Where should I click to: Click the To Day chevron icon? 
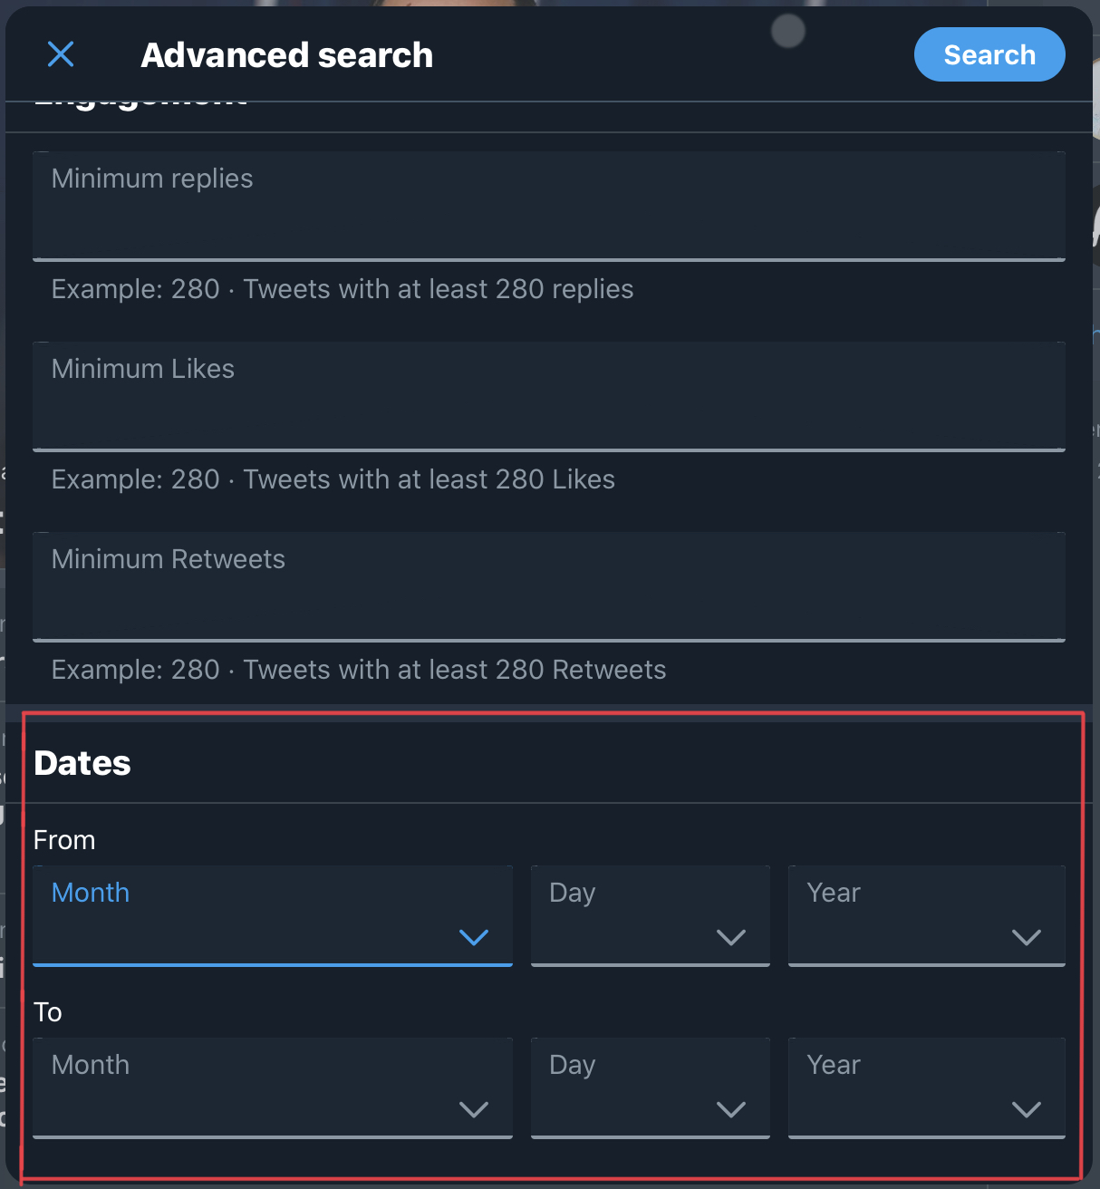click(x=731, y=1109)
